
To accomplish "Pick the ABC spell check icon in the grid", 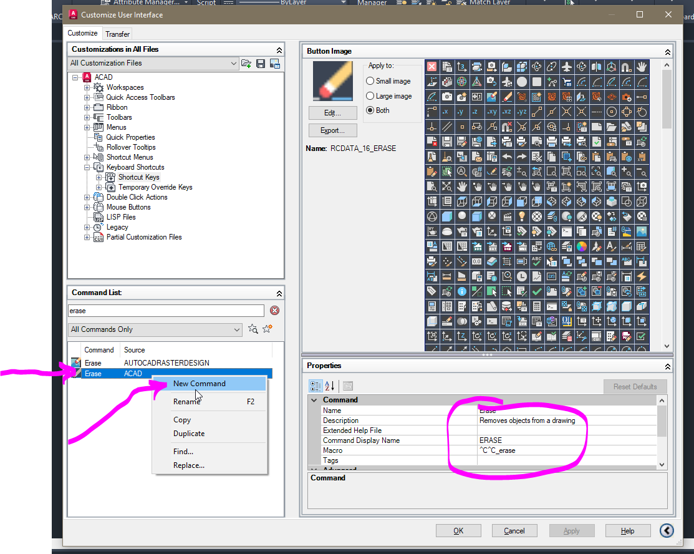I will click(x=537, y=261).
